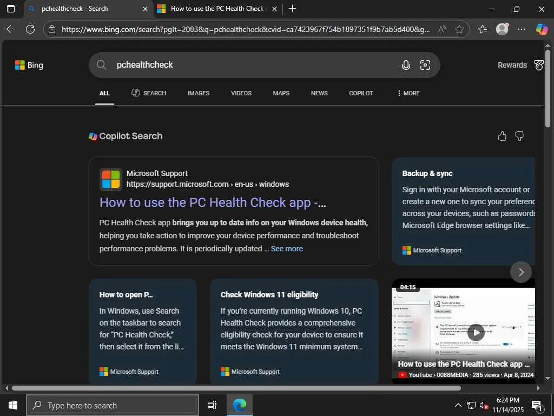Click See more in the result snippet
Image resolution: width=554 pixels, height=416 pixels.
click(x=287, y=249)
